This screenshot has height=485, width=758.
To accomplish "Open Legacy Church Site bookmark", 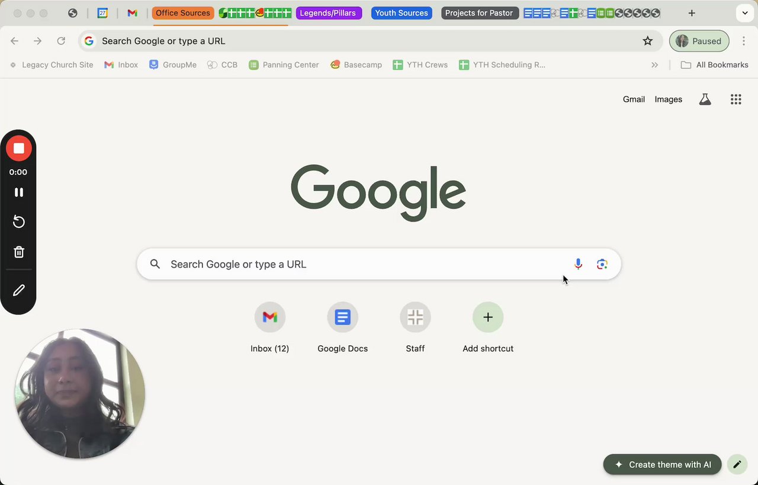I will coord(52,65).
